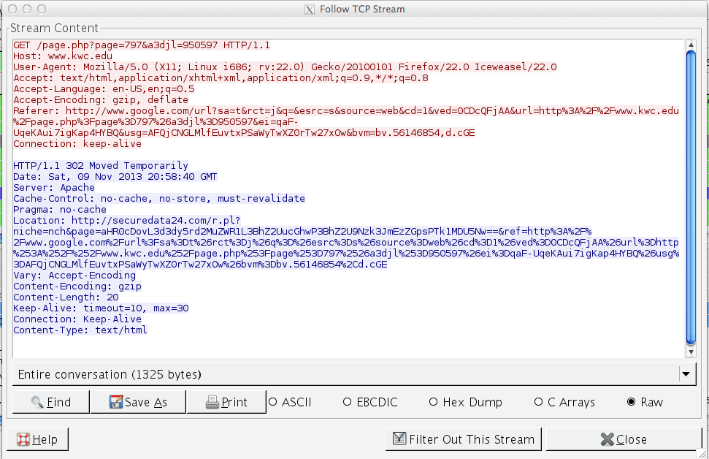The image size is (709, 459).
Task: Open the Help dialog
Action: (x=37, y=439)
